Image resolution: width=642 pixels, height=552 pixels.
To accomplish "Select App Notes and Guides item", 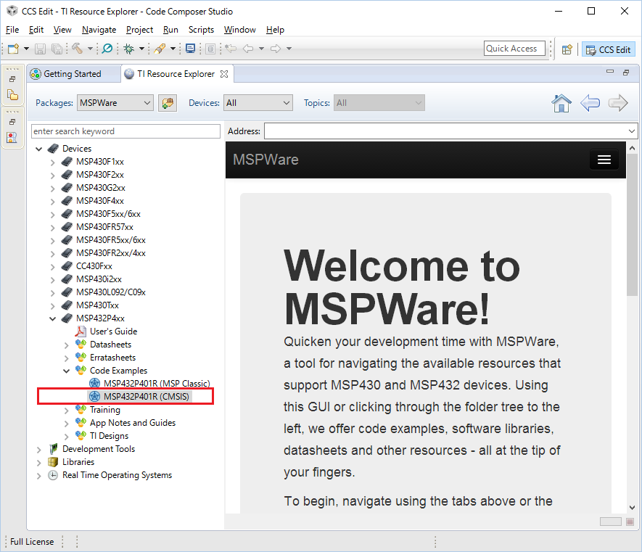I will click(133, 423).
